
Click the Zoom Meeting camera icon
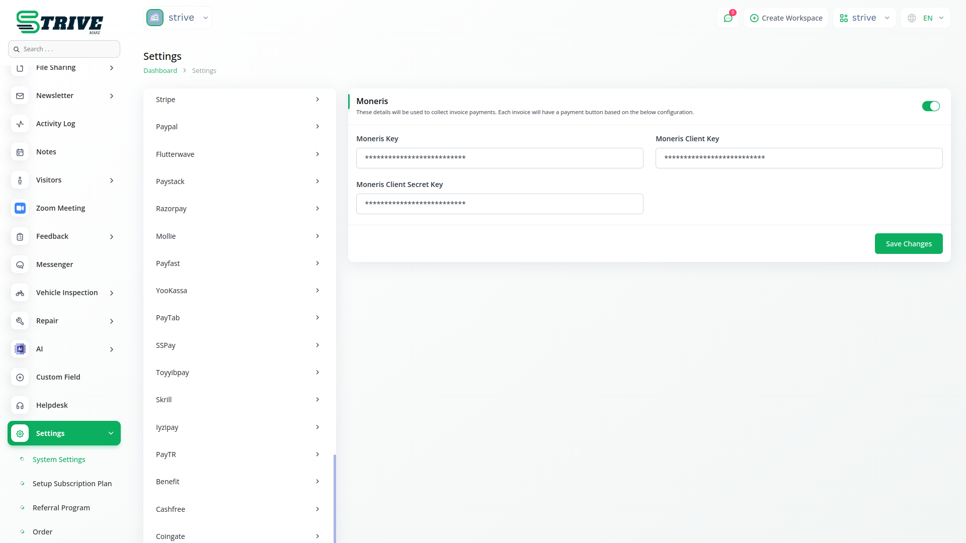coord(20,208)
